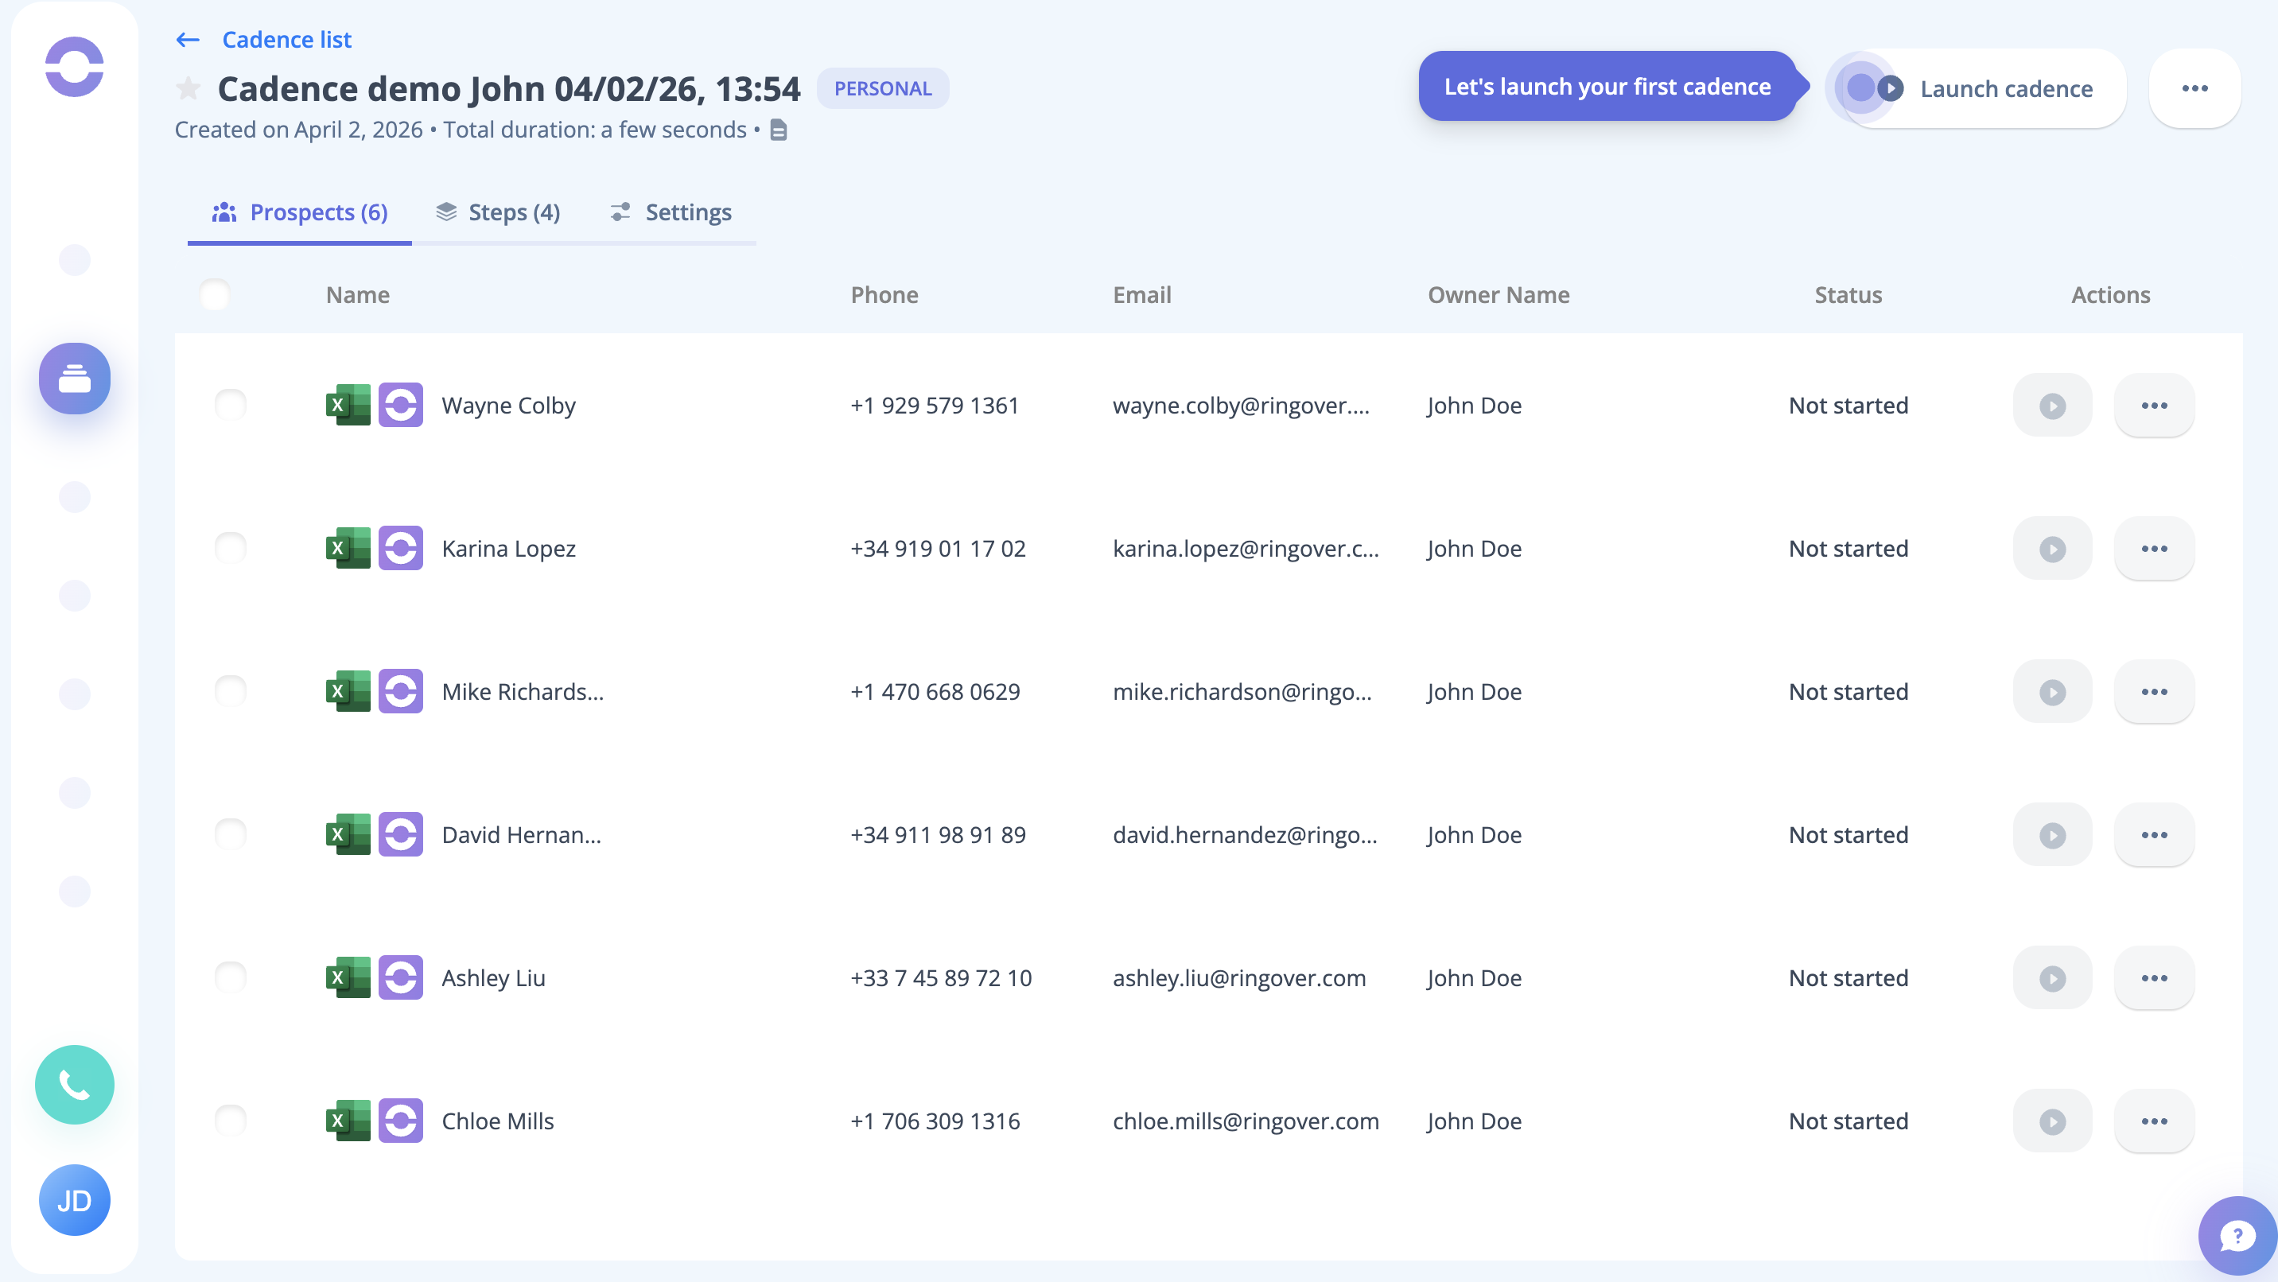Open the cadence more options menu at top right
The image size is (2278, 1282).
click(2194, 88)
